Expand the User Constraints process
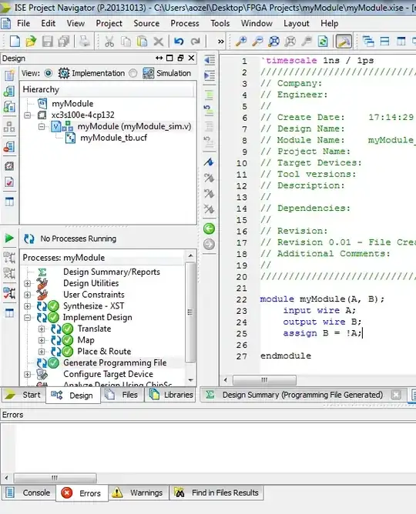Viewport: 416px width, 514px height. click(x=28, y=295)
